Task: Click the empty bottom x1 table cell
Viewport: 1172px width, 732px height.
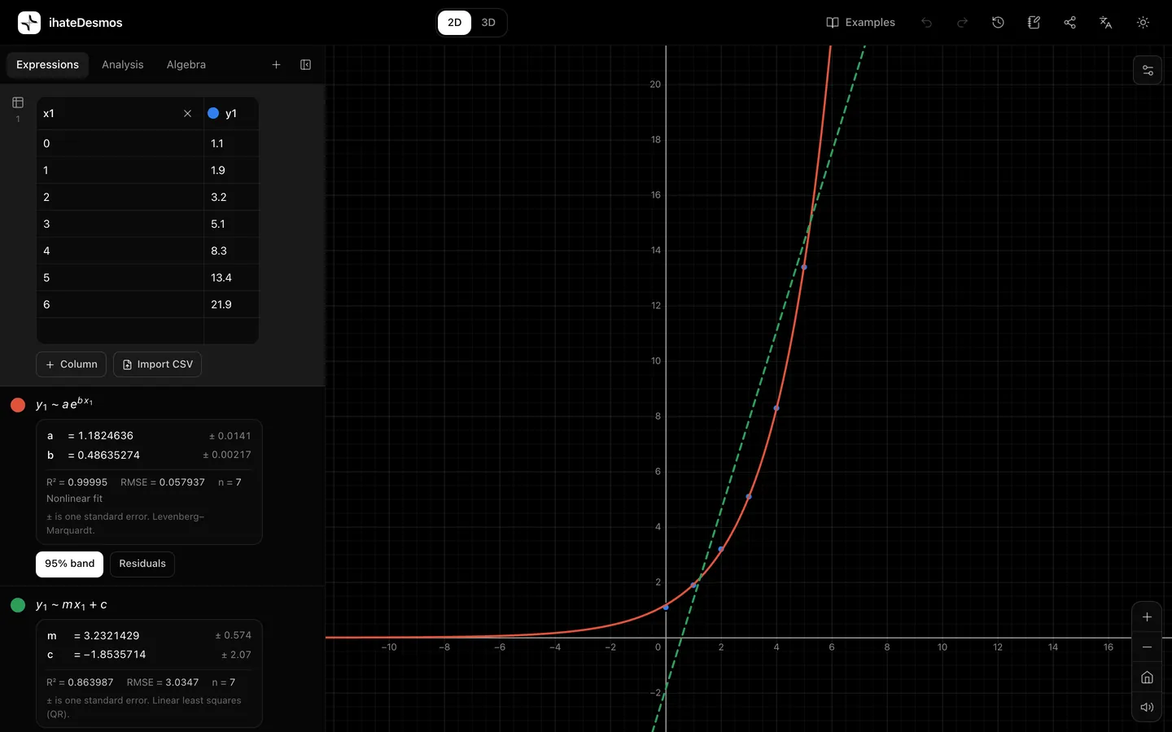Action: (120, 330)
